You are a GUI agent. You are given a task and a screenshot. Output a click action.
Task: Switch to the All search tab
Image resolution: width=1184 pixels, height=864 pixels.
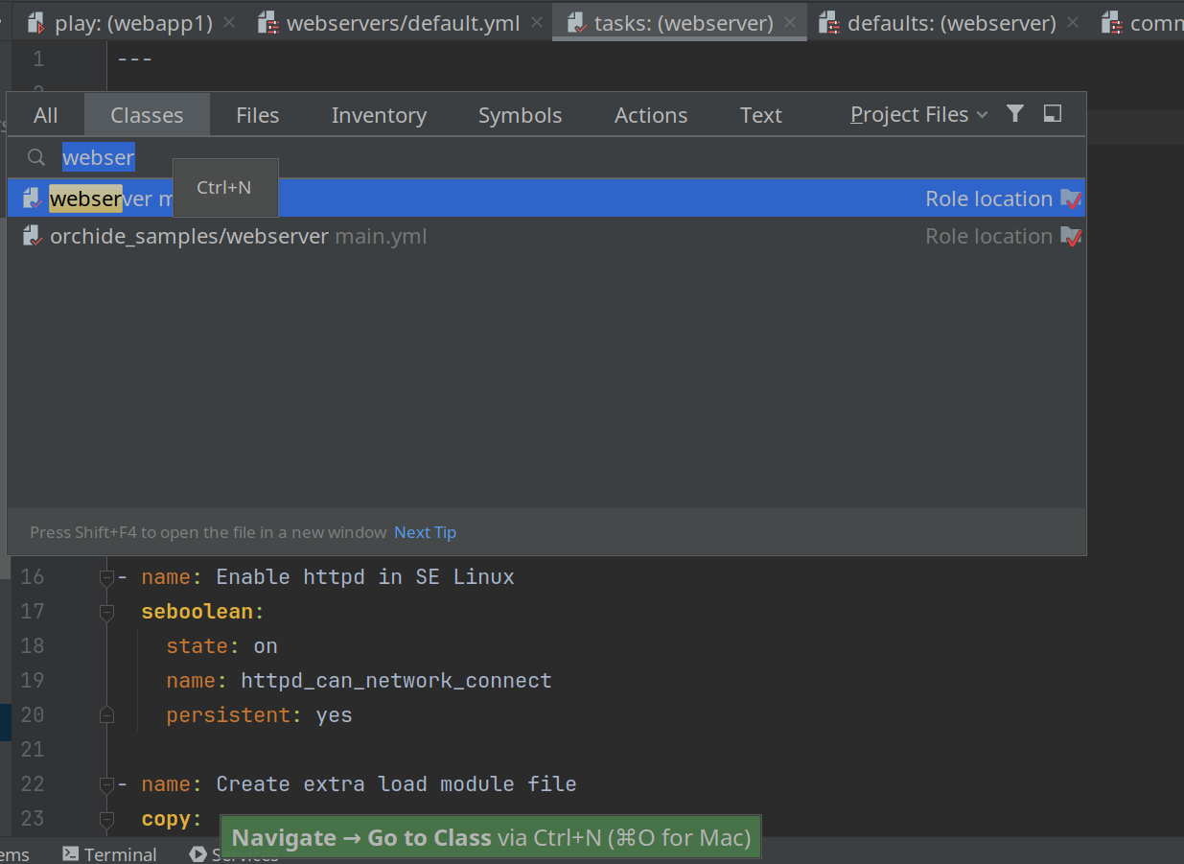(x=46, y=115)
